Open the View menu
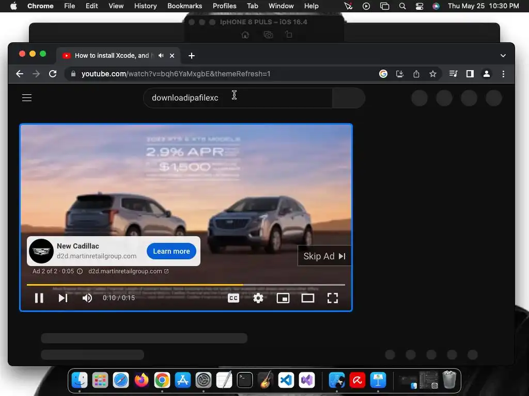Image resolution: width=529 pixels, height=396 pixels. pyautogui.click(x=116, y=6)
